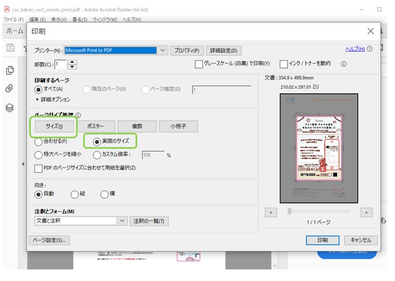Collapse the left pane arrow in Acrobat window
The height and width of the screenshot is (281, 395).
click(x=23, y=164)
